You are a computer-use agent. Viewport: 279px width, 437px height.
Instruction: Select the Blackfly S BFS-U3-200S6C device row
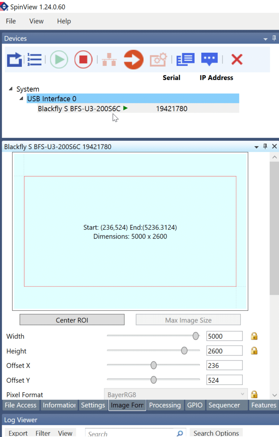(x=138, y=108)
